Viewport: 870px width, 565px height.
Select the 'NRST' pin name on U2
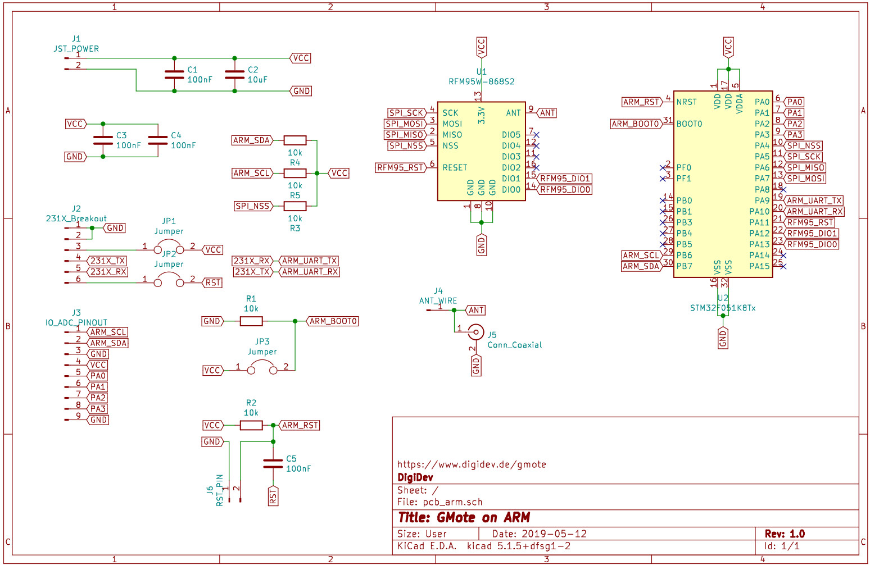tap(687, 102)
